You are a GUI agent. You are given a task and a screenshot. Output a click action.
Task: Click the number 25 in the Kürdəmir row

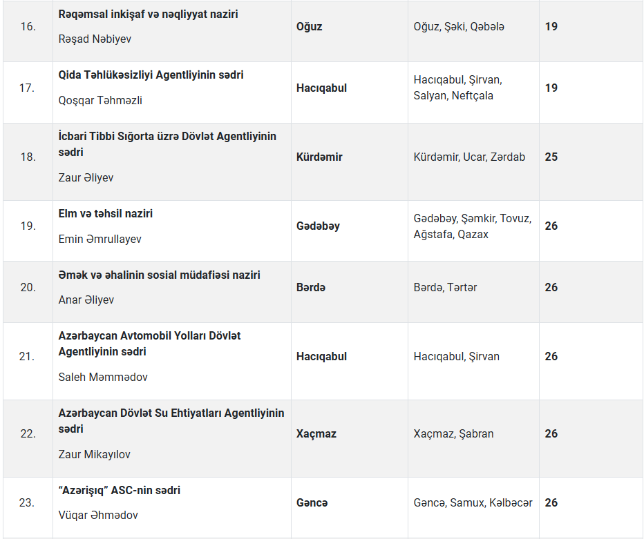[x=551, y=157]
